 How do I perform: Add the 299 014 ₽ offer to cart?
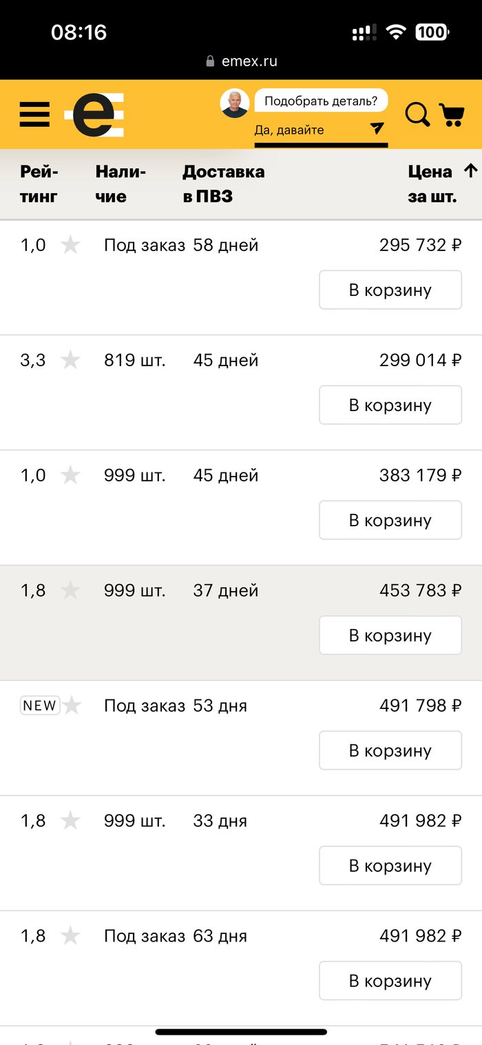coord(390,406)
